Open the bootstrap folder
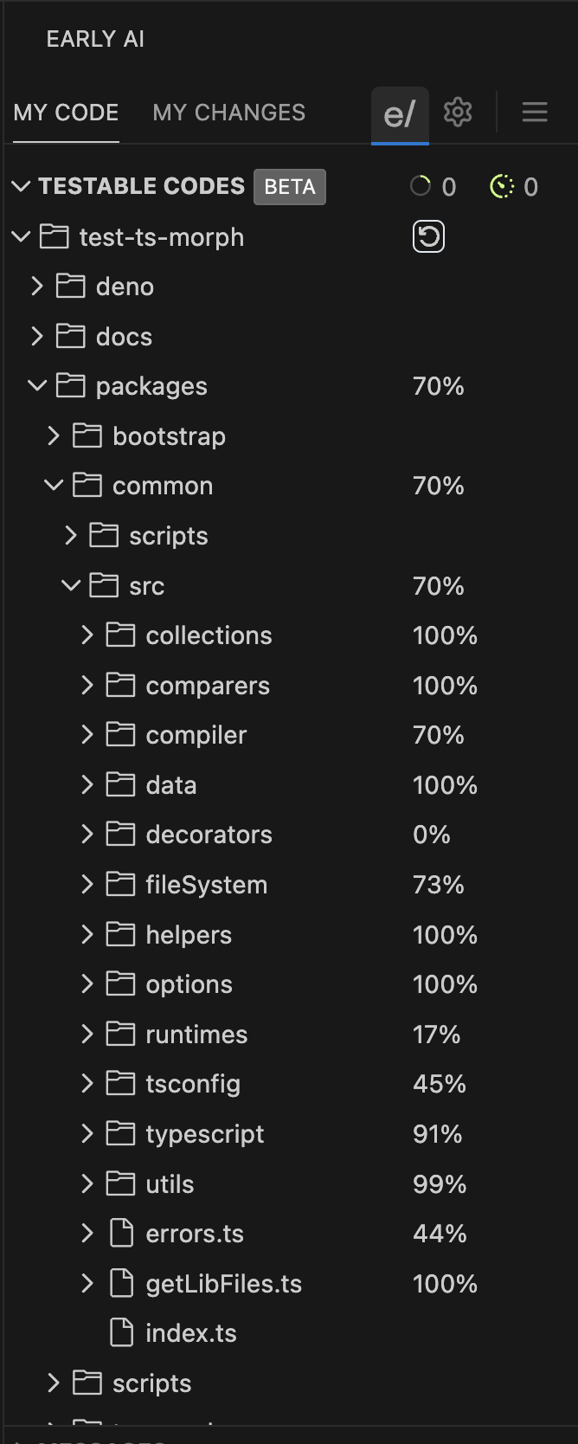578x1444 pixels. point(169,436)
